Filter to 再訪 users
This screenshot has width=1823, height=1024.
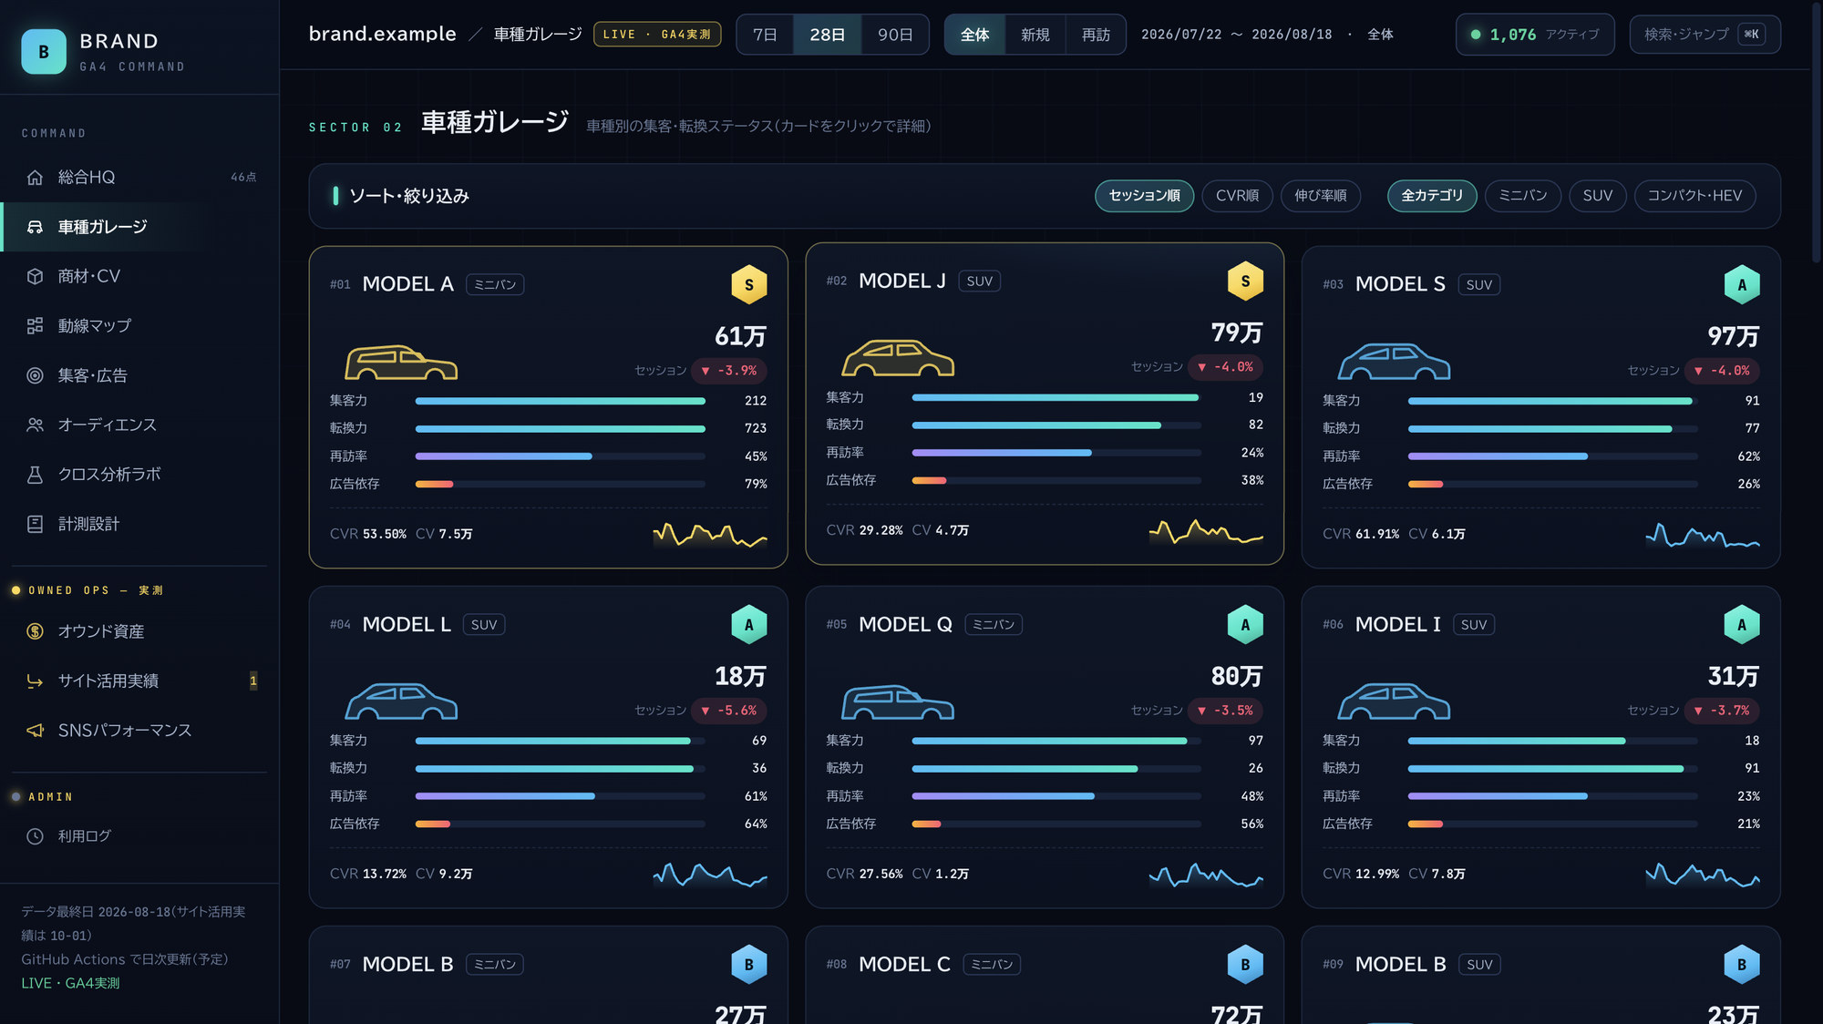point(1096,35)
